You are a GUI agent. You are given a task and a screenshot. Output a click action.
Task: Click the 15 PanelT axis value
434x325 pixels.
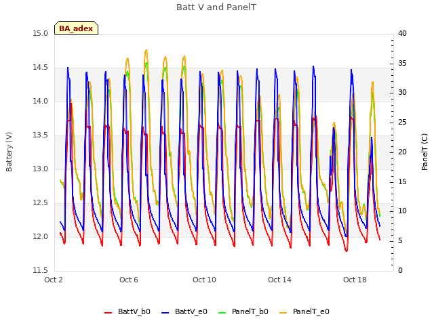tap(402, 182)
